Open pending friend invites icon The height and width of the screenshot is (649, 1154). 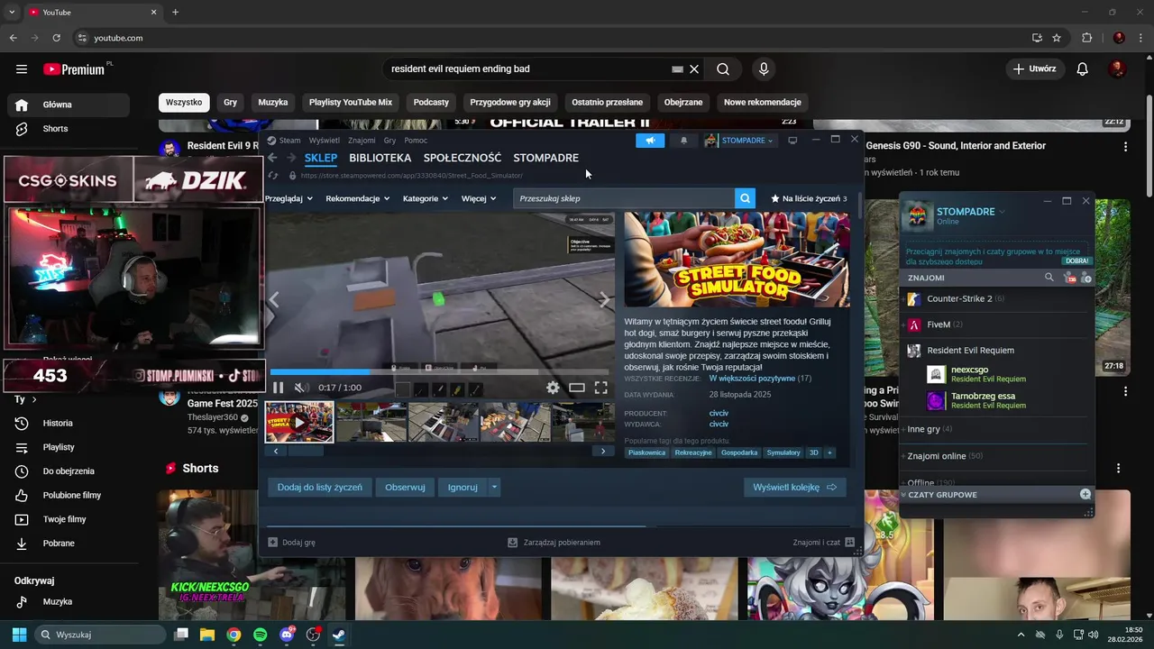click(x=1070, y=278)
